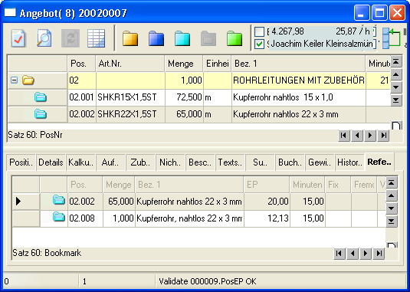Click the cyan folder toolbar icon
The height and width of the screenshot is (292, 410).
click(182, 38)
